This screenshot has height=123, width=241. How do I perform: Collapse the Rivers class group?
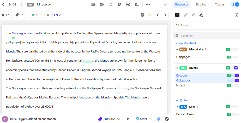coord(177,68)
